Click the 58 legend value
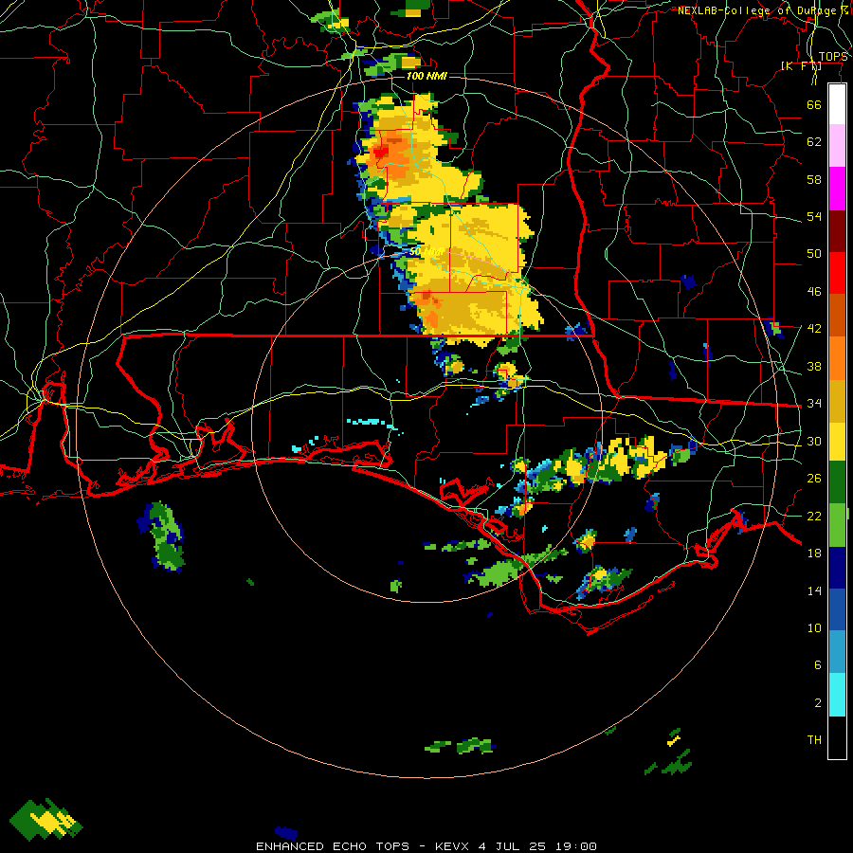This screenshot has width=853, height=853. 814,179
